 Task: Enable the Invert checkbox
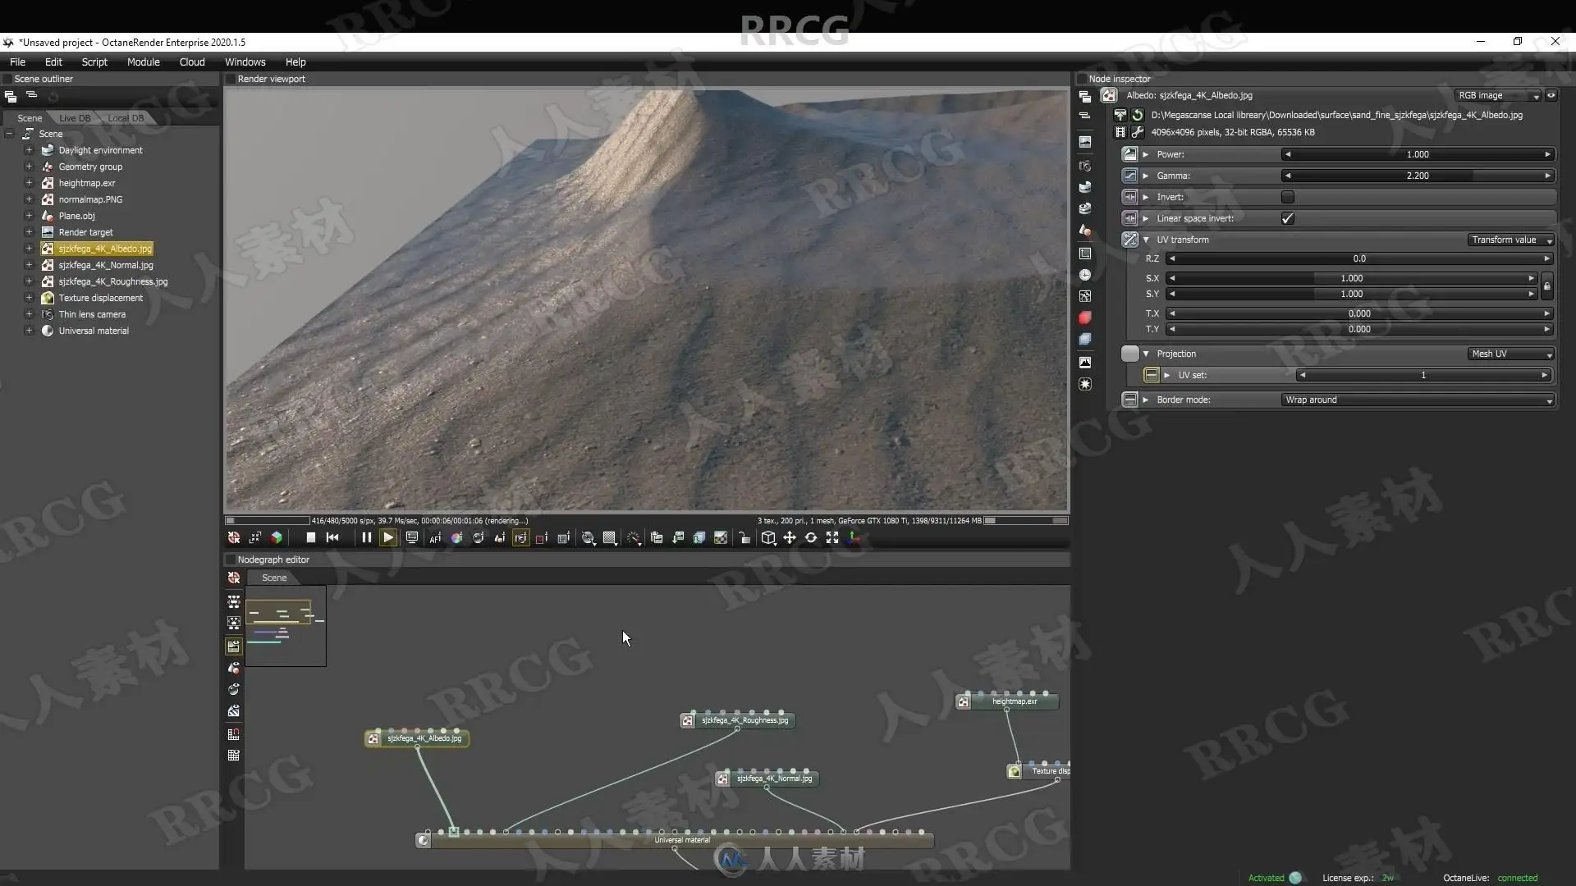1287,197
